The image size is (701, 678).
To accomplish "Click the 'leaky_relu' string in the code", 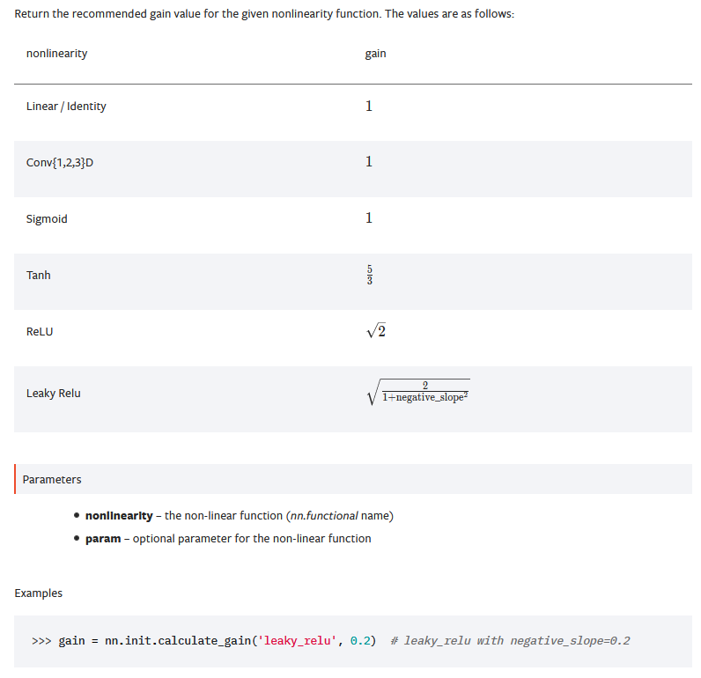I will tap(298, 641).
